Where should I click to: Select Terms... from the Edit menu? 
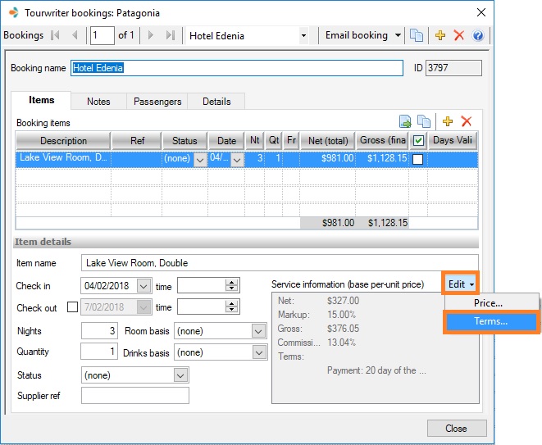tap(490, 321)
